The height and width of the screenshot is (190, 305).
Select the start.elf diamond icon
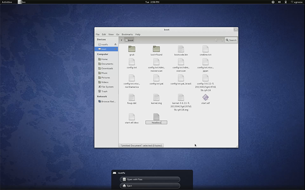click(x=205, y=97)
